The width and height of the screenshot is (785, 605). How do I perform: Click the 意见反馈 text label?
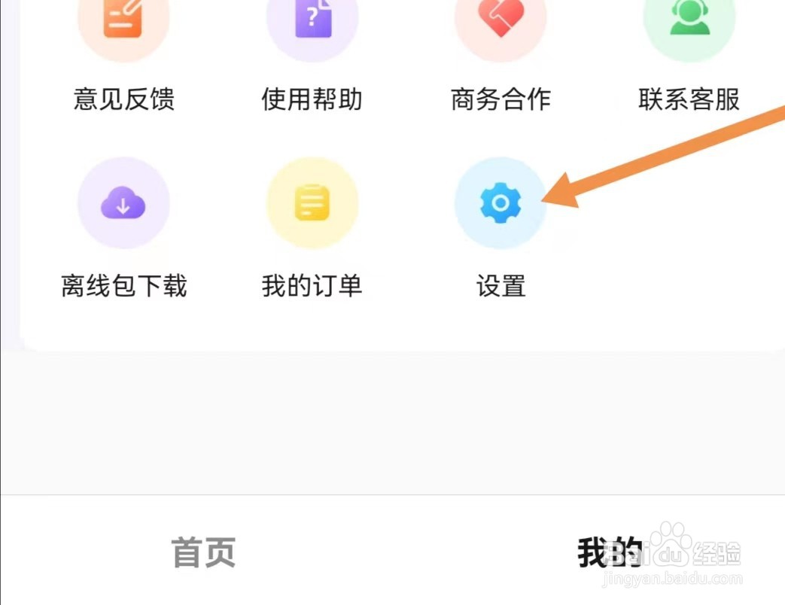[x=123, y=99]
